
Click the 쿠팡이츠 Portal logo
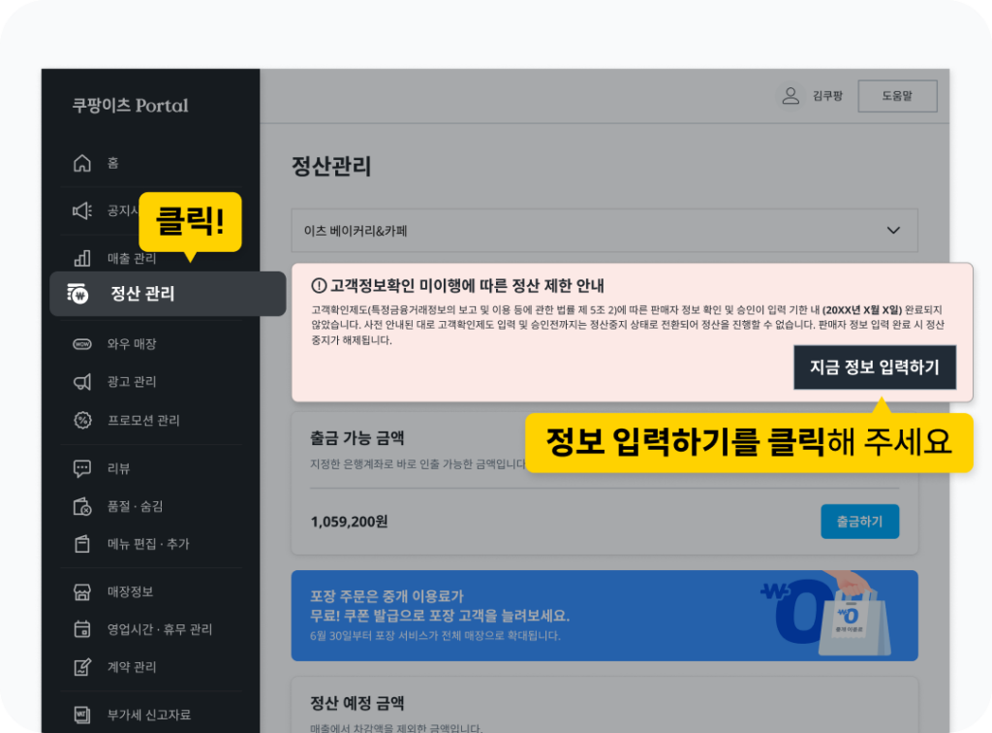coord(131,105)
